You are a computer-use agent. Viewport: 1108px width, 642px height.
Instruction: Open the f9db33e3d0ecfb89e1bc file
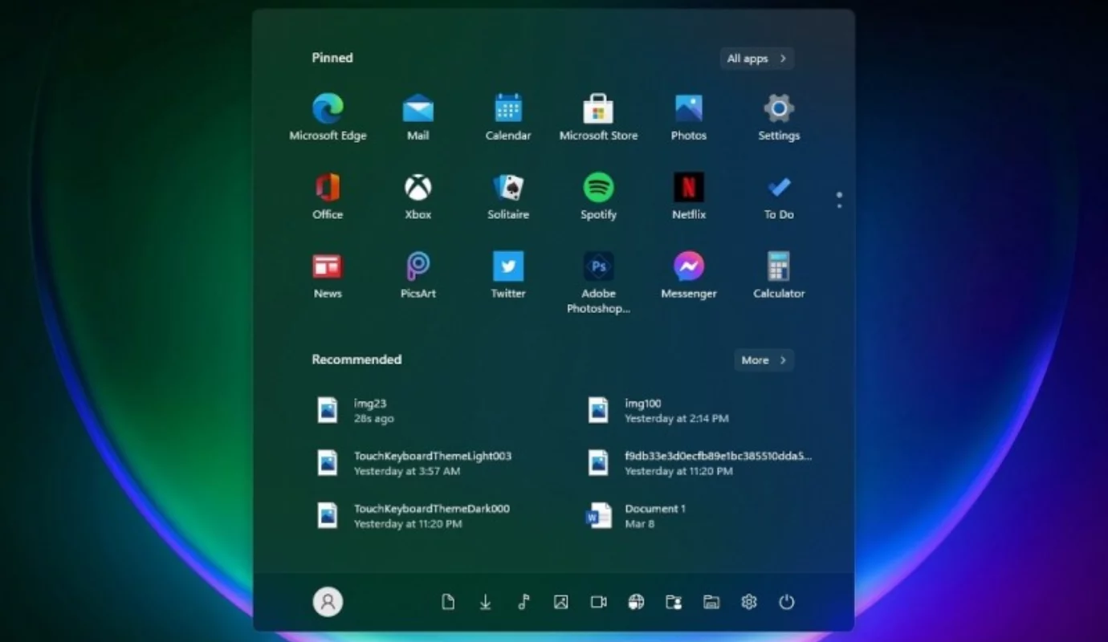coord(699,463)
